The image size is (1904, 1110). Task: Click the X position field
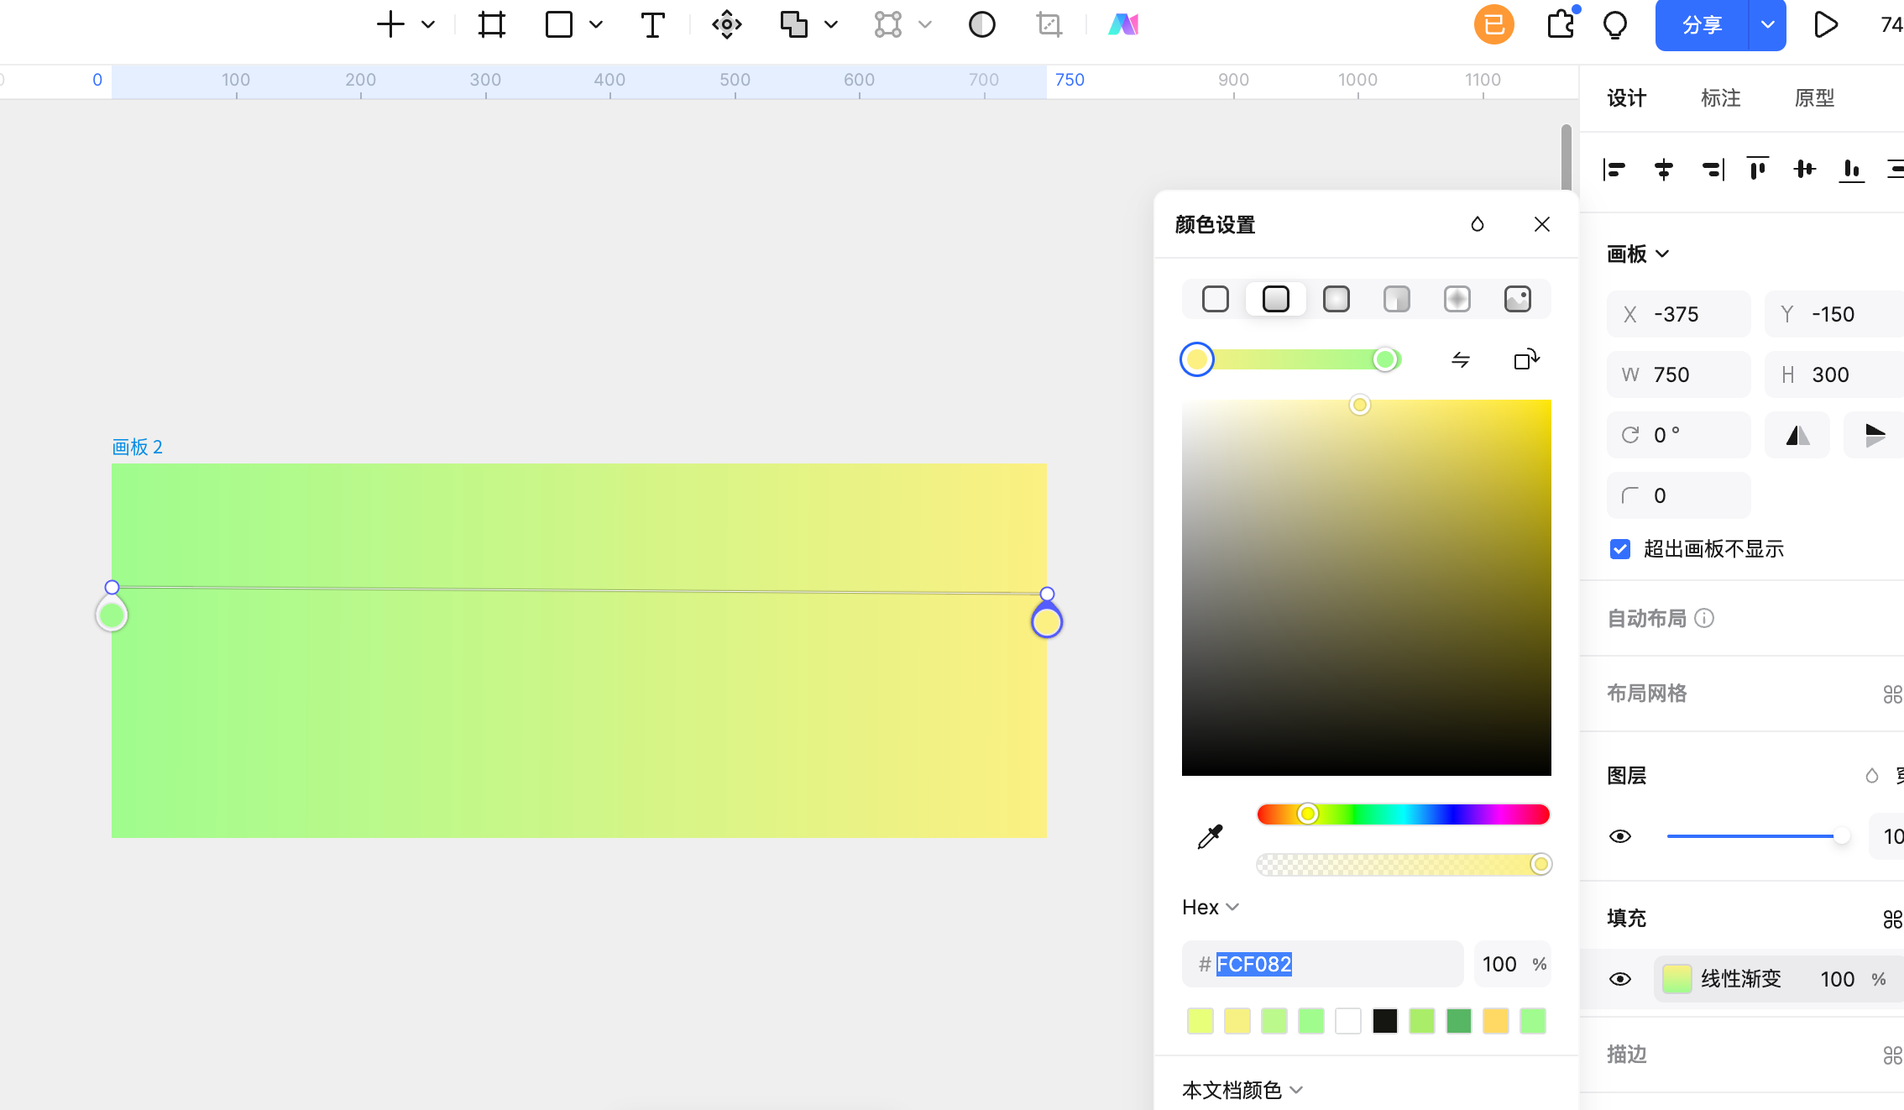[x=1679, y=314]
